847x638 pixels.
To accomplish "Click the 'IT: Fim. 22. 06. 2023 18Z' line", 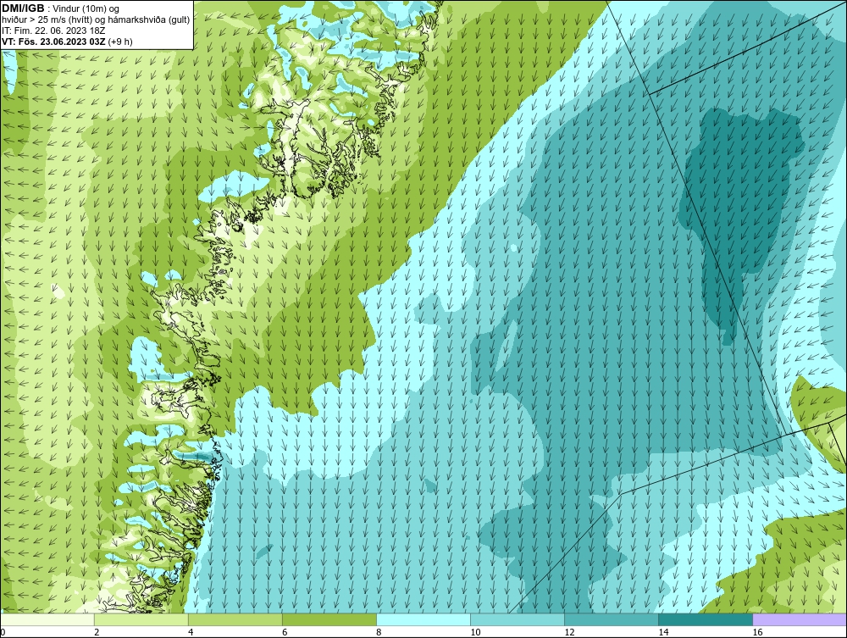I will [x=53, y=31].
